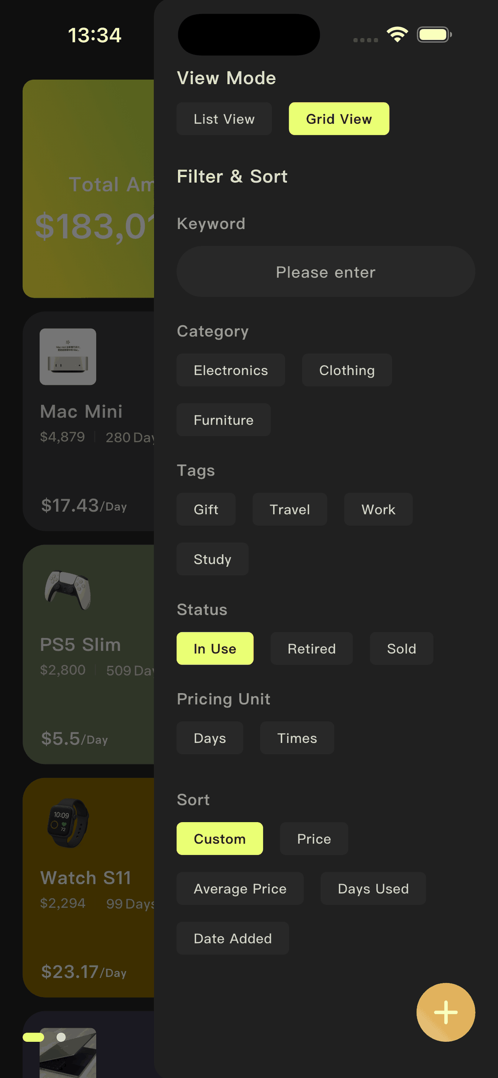Tap the Total Amount summary card

click(x=89, y=189)
